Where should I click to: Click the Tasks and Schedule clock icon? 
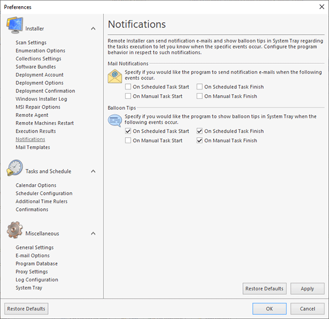coord(15,167)
